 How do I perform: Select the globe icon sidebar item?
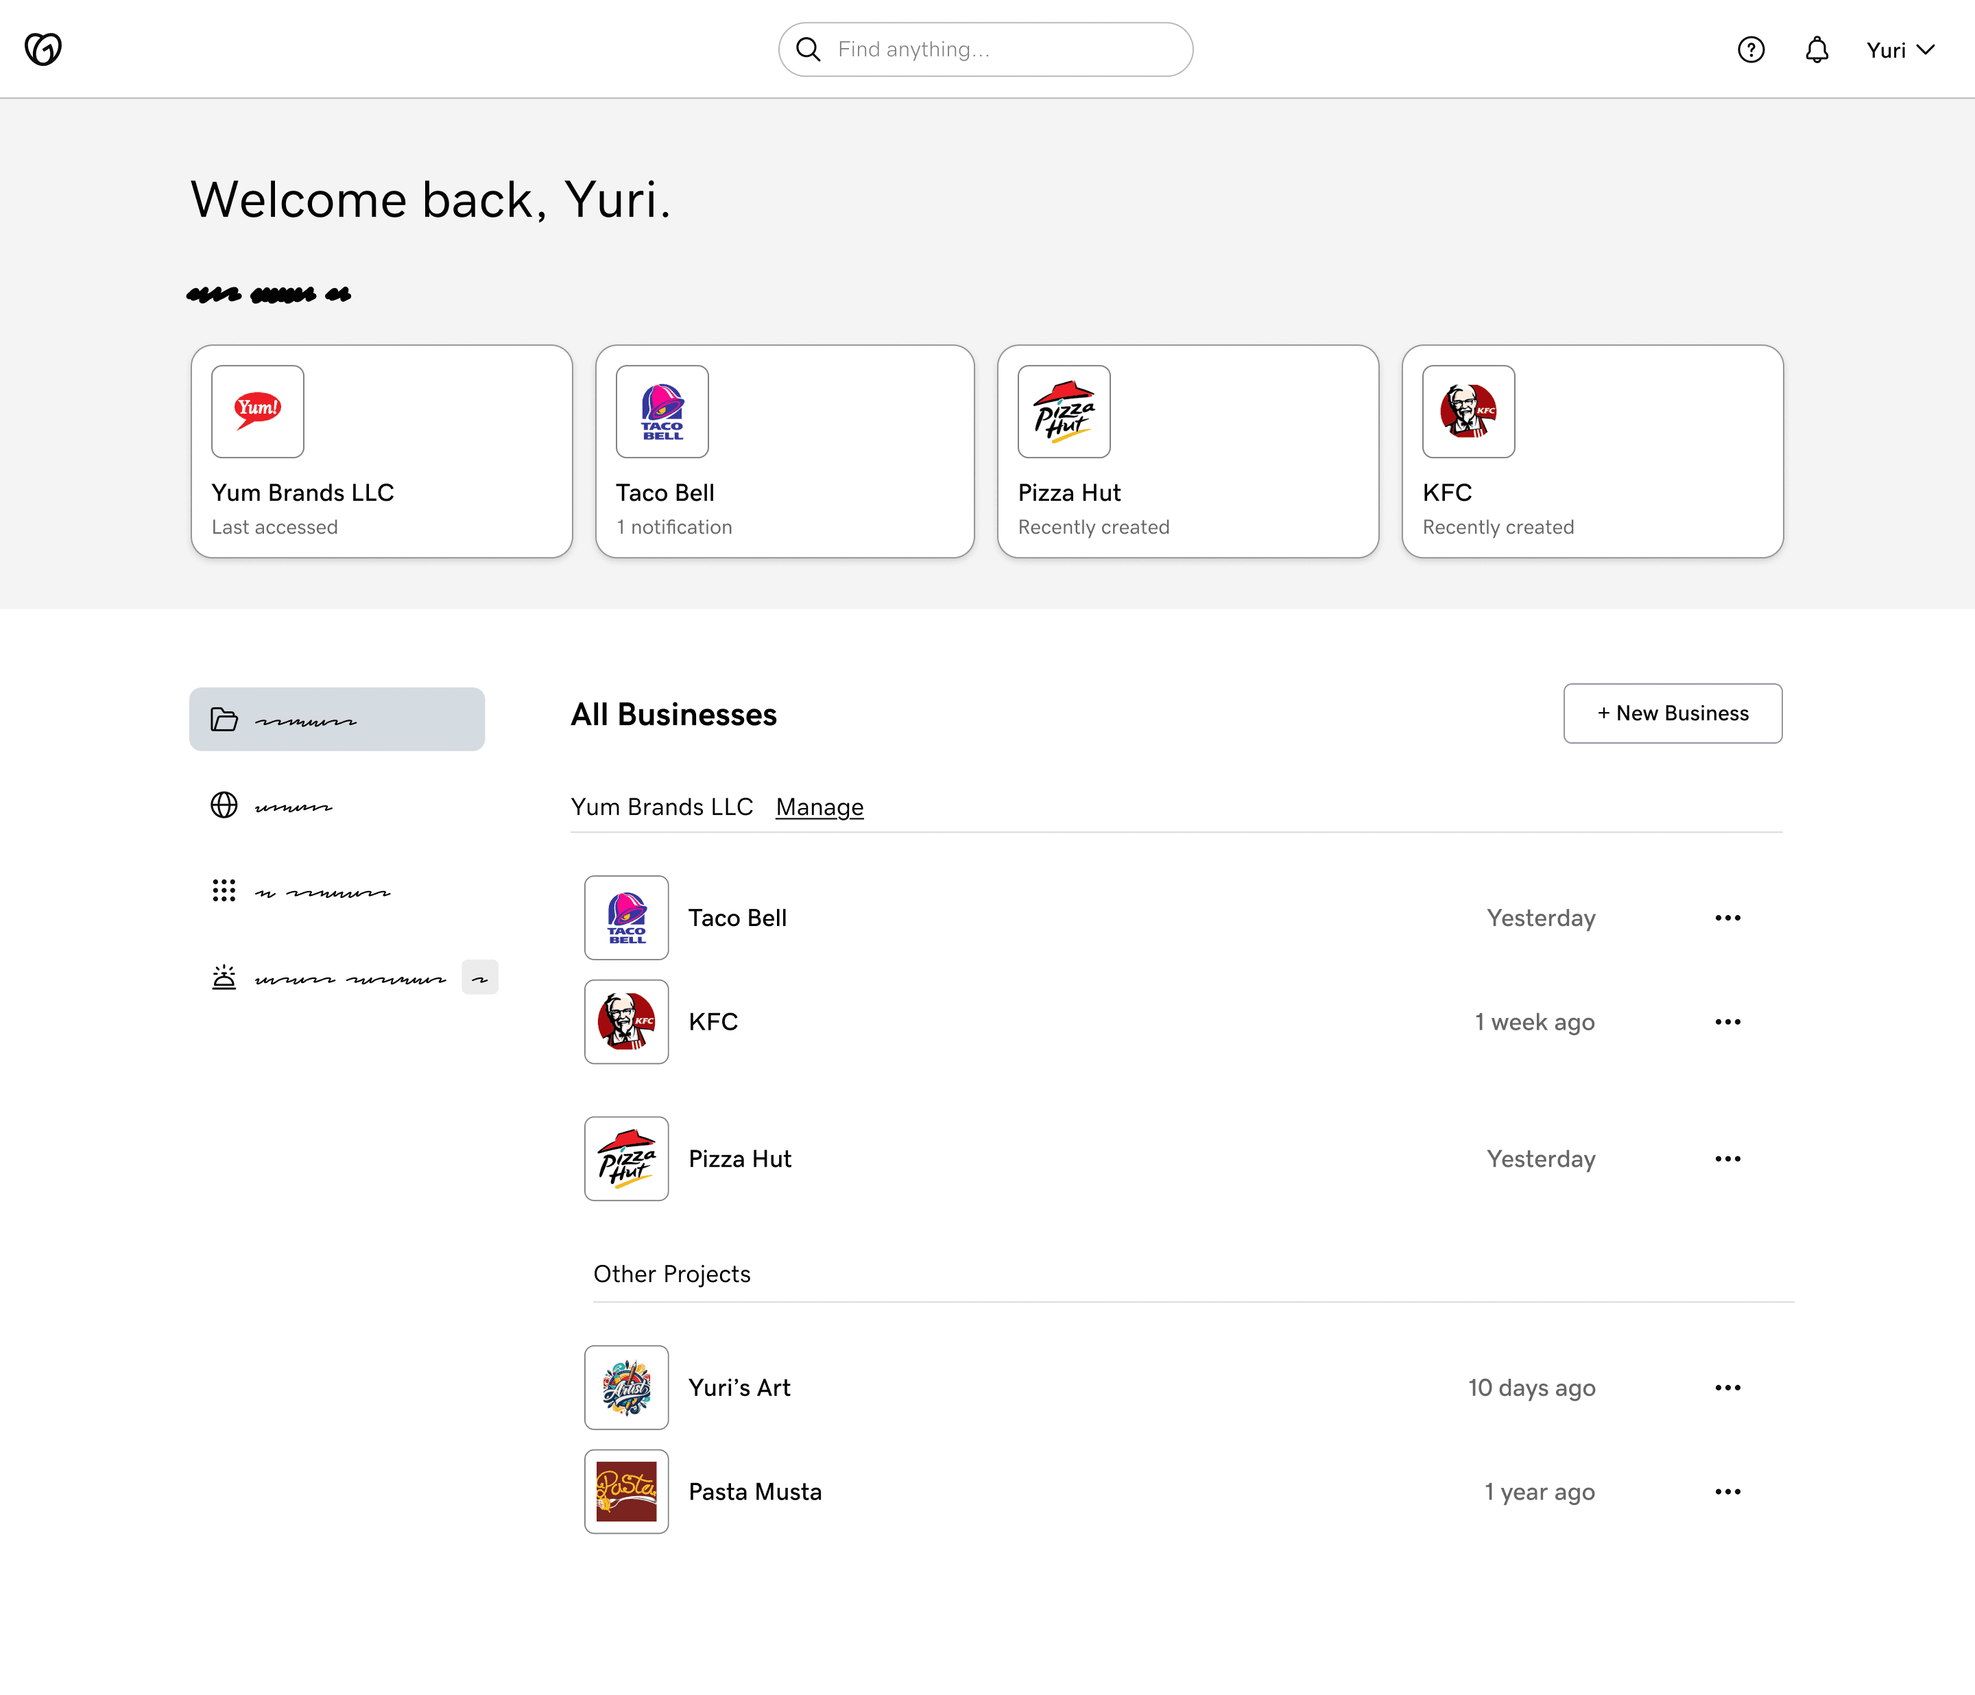click(224, 805)
